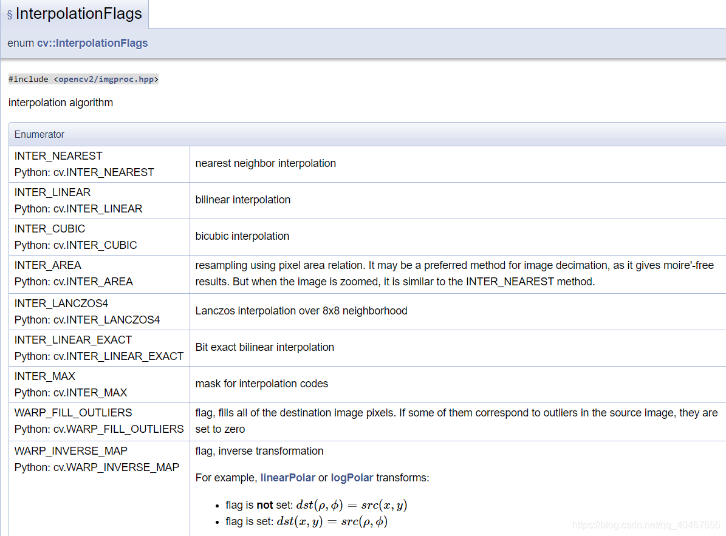Viewport: 726px width, 536px height.
Task: Click the section anchor symbol before InterpolationFlags
Action: tap(10, 15)
